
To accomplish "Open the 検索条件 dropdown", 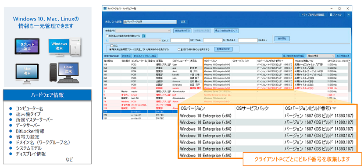I will pos(143,31).
